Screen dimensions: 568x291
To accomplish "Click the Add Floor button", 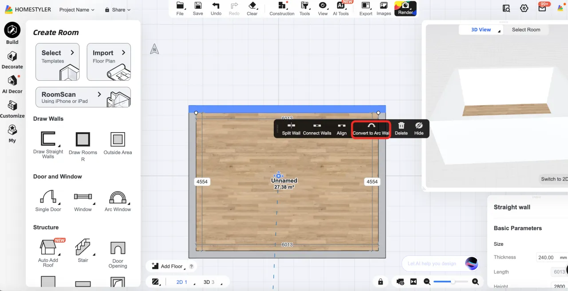I will (168, 266).
